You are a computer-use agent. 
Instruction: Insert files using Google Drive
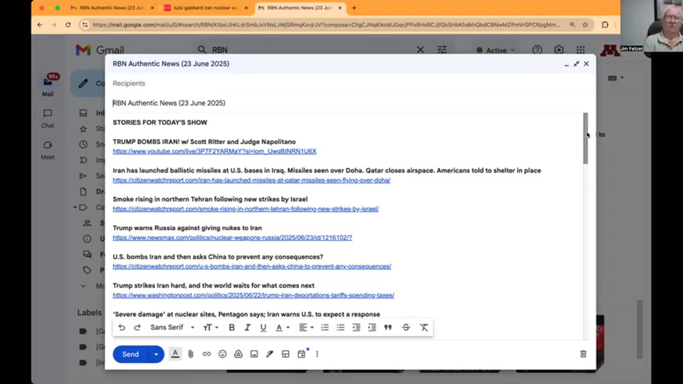238,354
